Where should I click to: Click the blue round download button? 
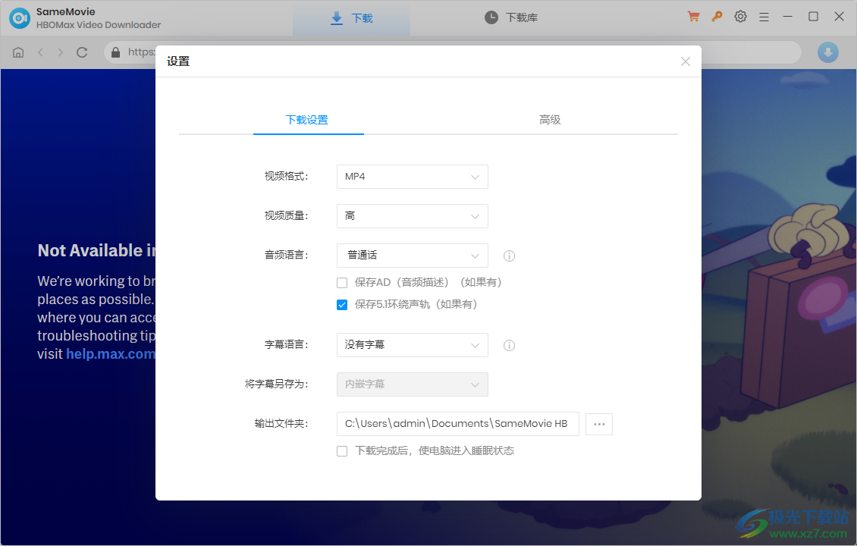point(828,52)
